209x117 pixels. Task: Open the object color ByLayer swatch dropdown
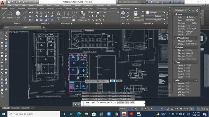point(155,12)
